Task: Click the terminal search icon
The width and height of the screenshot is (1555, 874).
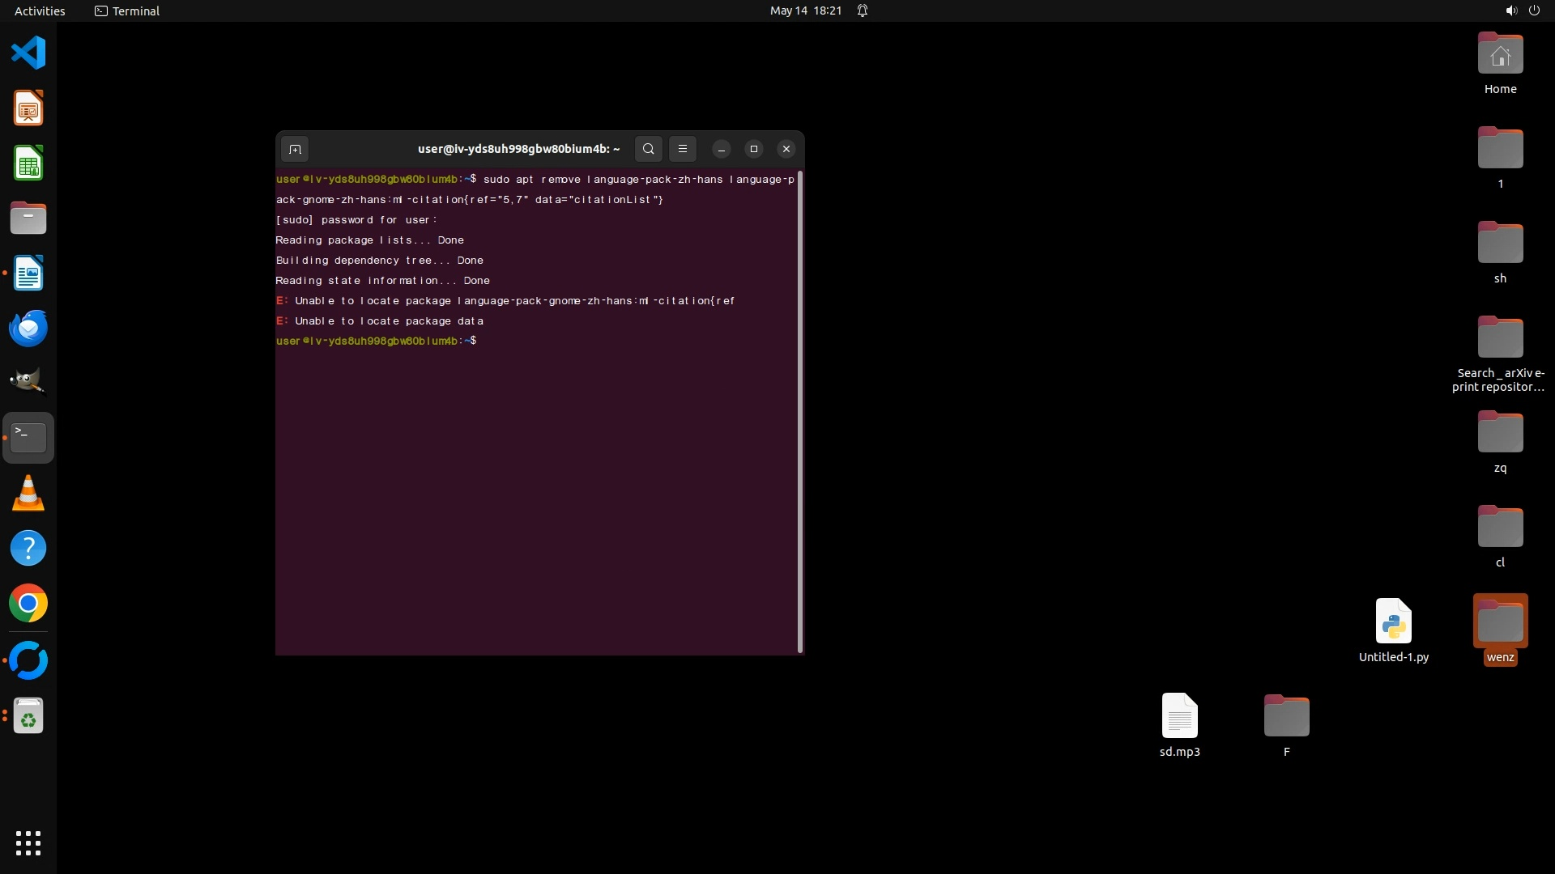Action: coord(648,149)
